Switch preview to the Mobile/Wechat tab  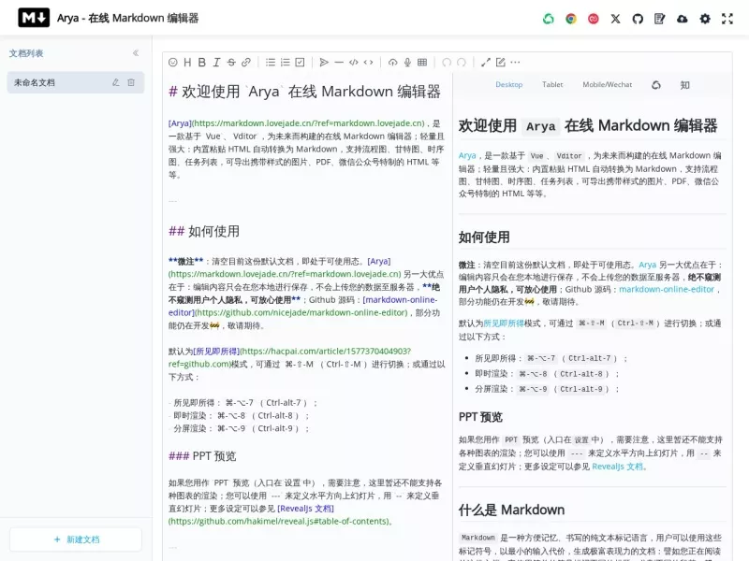pyautogui.click(x=607, y=84)
